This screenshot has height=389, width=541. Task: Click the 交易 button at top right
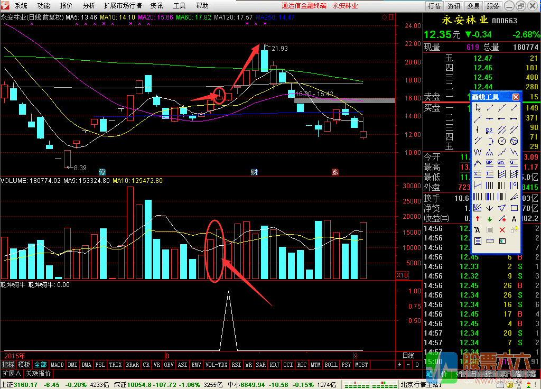click(x=473, y=6)
